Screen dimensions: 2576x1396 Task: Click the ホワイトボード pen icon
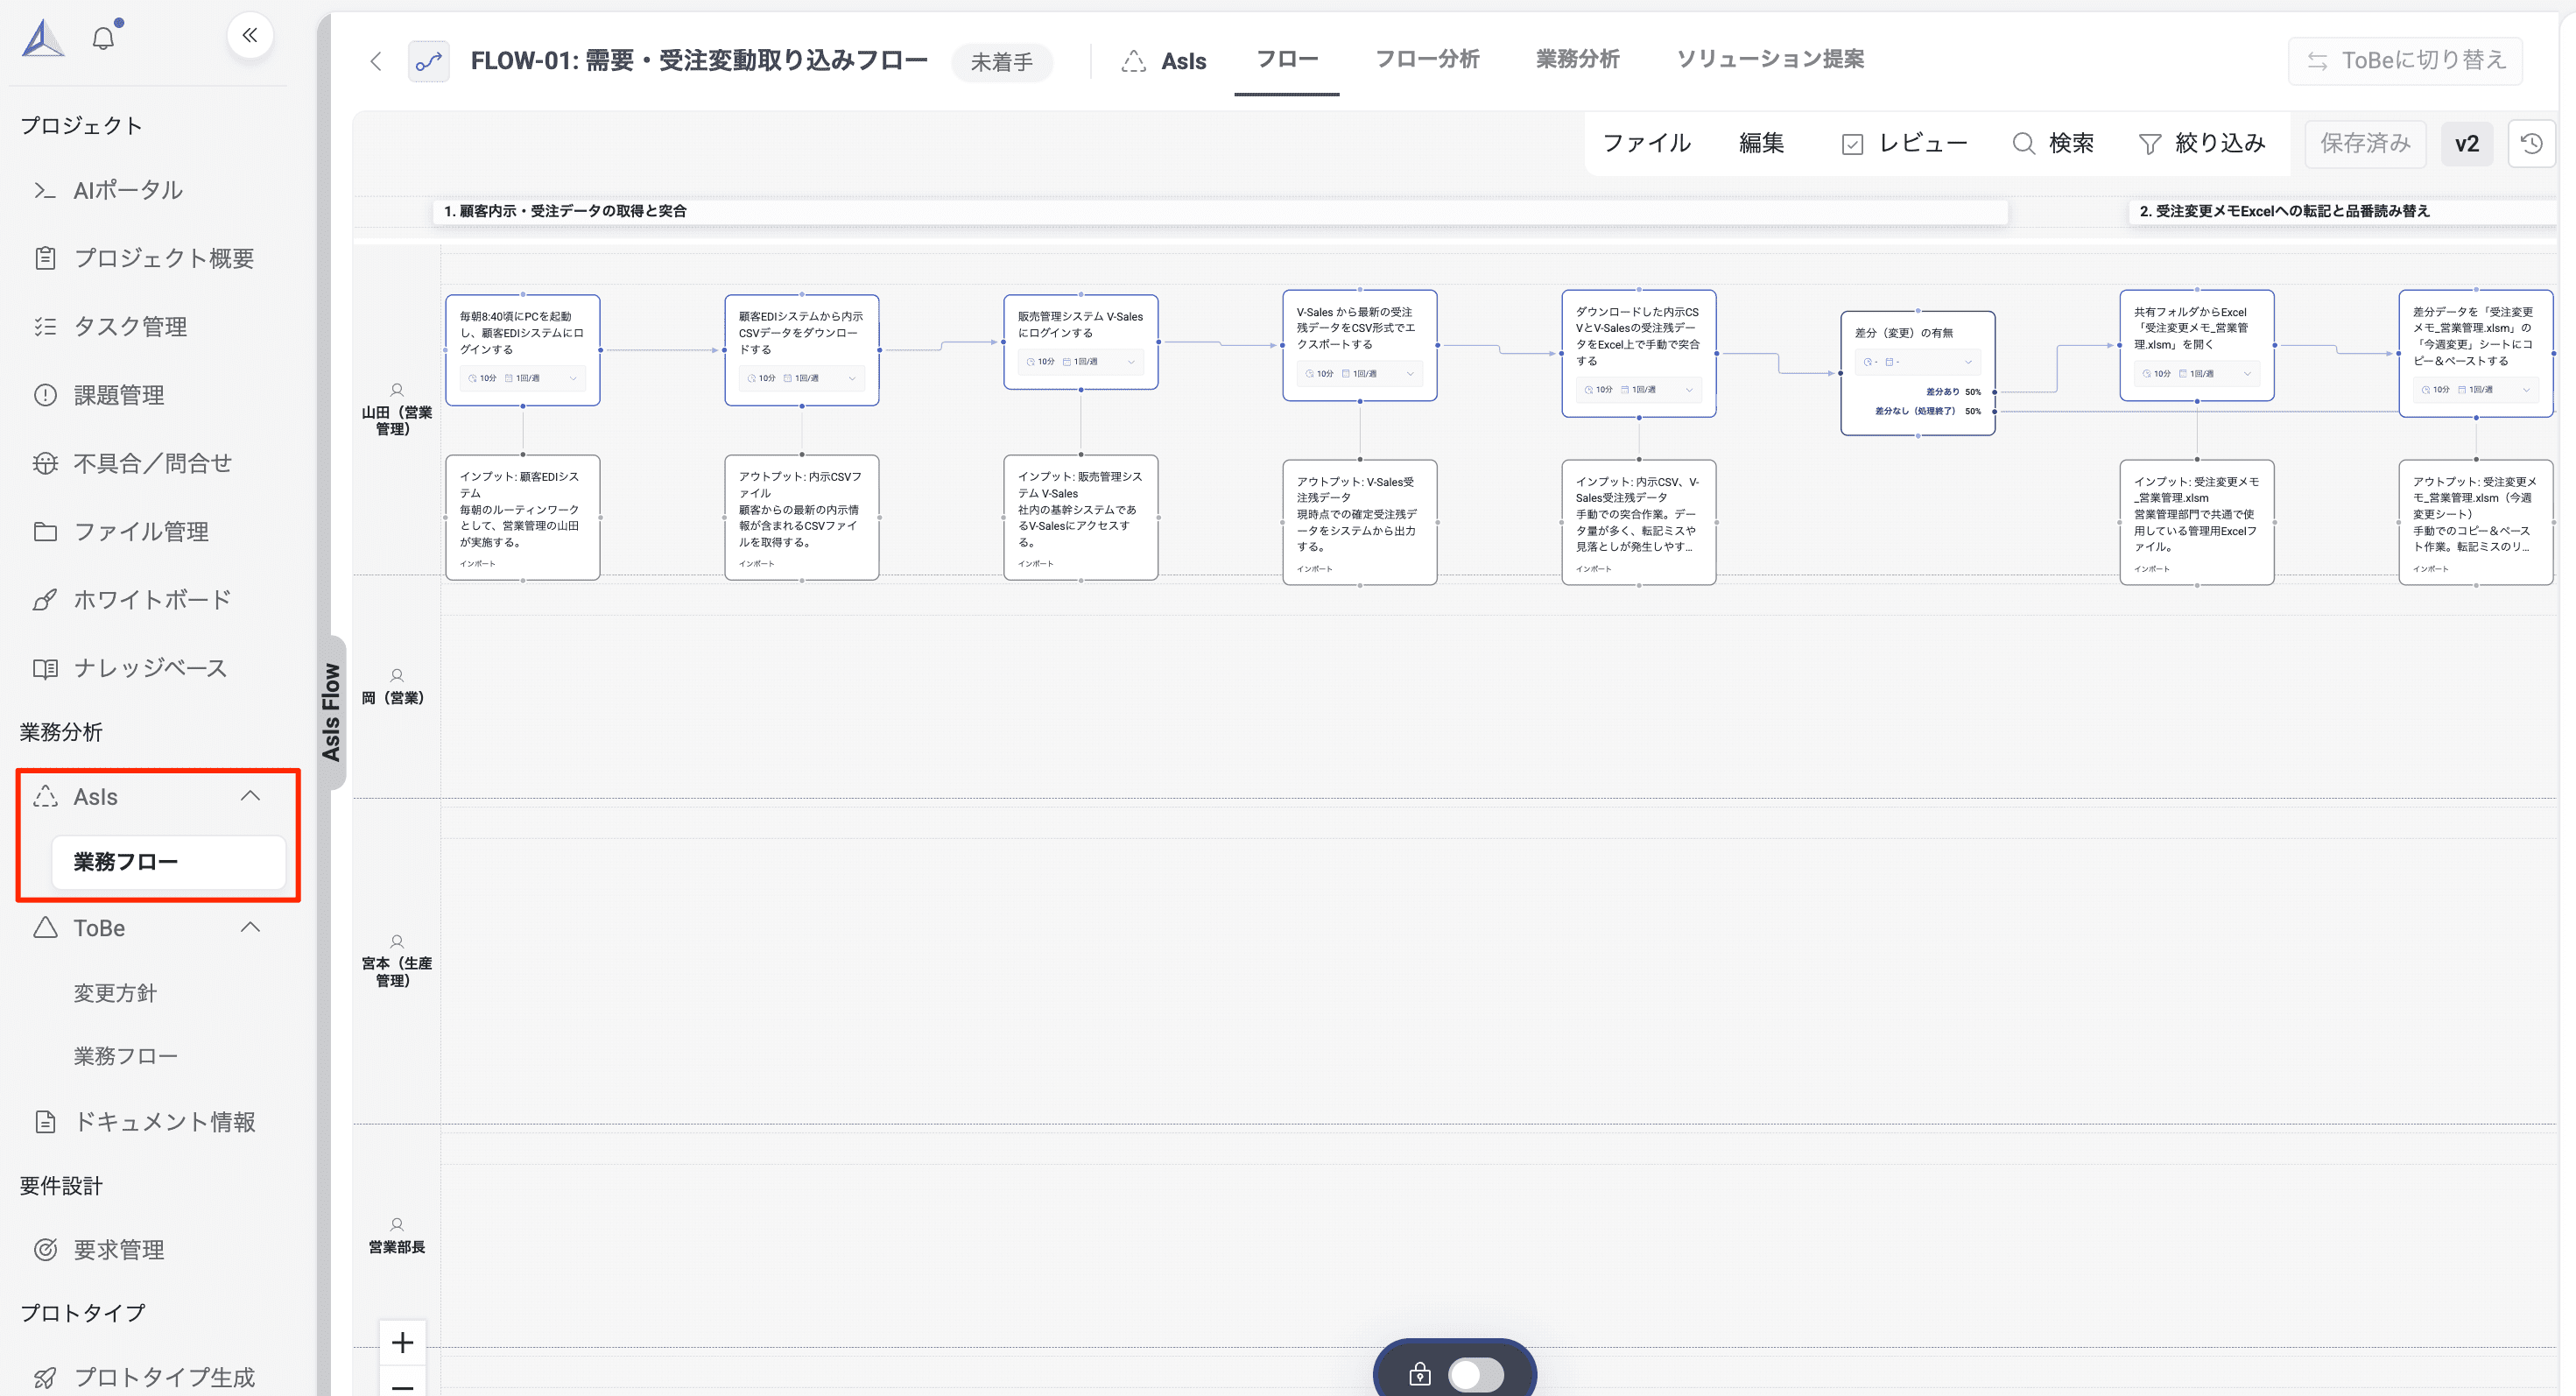[x=45, y=599]
